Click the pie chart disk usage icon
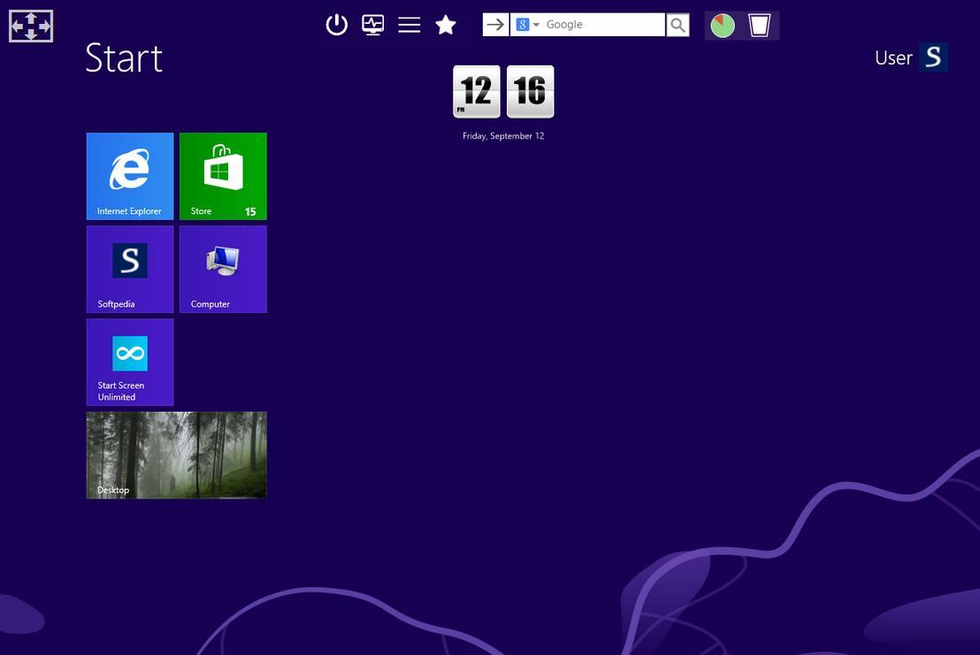Screen dimensions: 980x655 click(723, 25)
